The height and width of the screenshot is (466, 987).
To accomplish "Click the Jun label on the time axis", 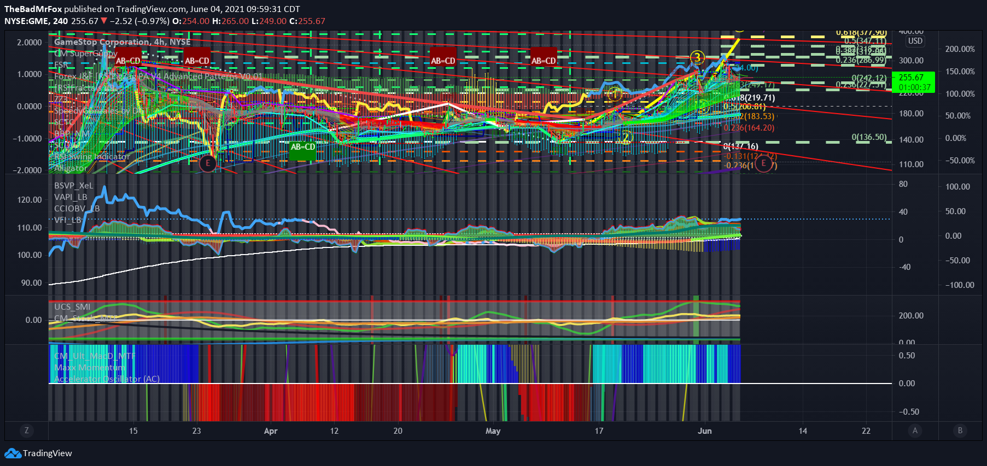I will (705, 431).
